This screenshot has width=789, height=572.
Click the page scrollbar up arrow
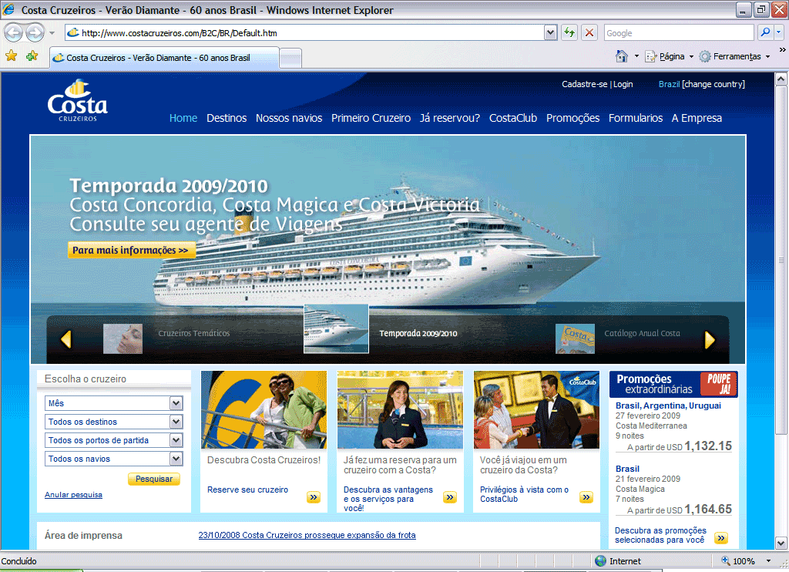[781, 79]
